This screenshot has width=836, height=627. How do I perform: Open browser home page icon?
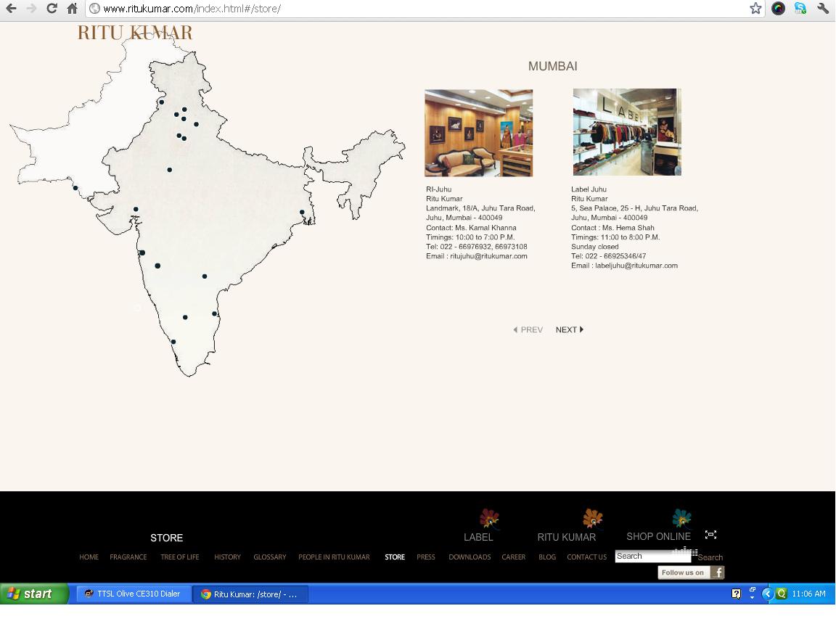72,9
